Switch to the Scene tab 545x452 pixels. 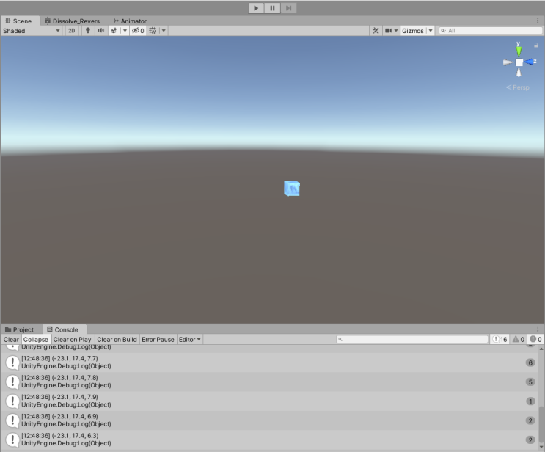point(19,21)
